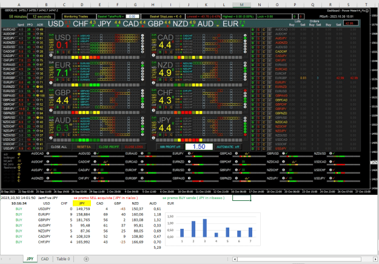This screenshot has height=264, width=379.
Task: Select the cell containing 149,759
Action: 82,209
